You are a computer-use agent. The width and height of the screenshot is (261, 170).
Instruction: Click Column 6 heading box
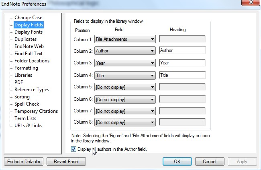point(182,99)
